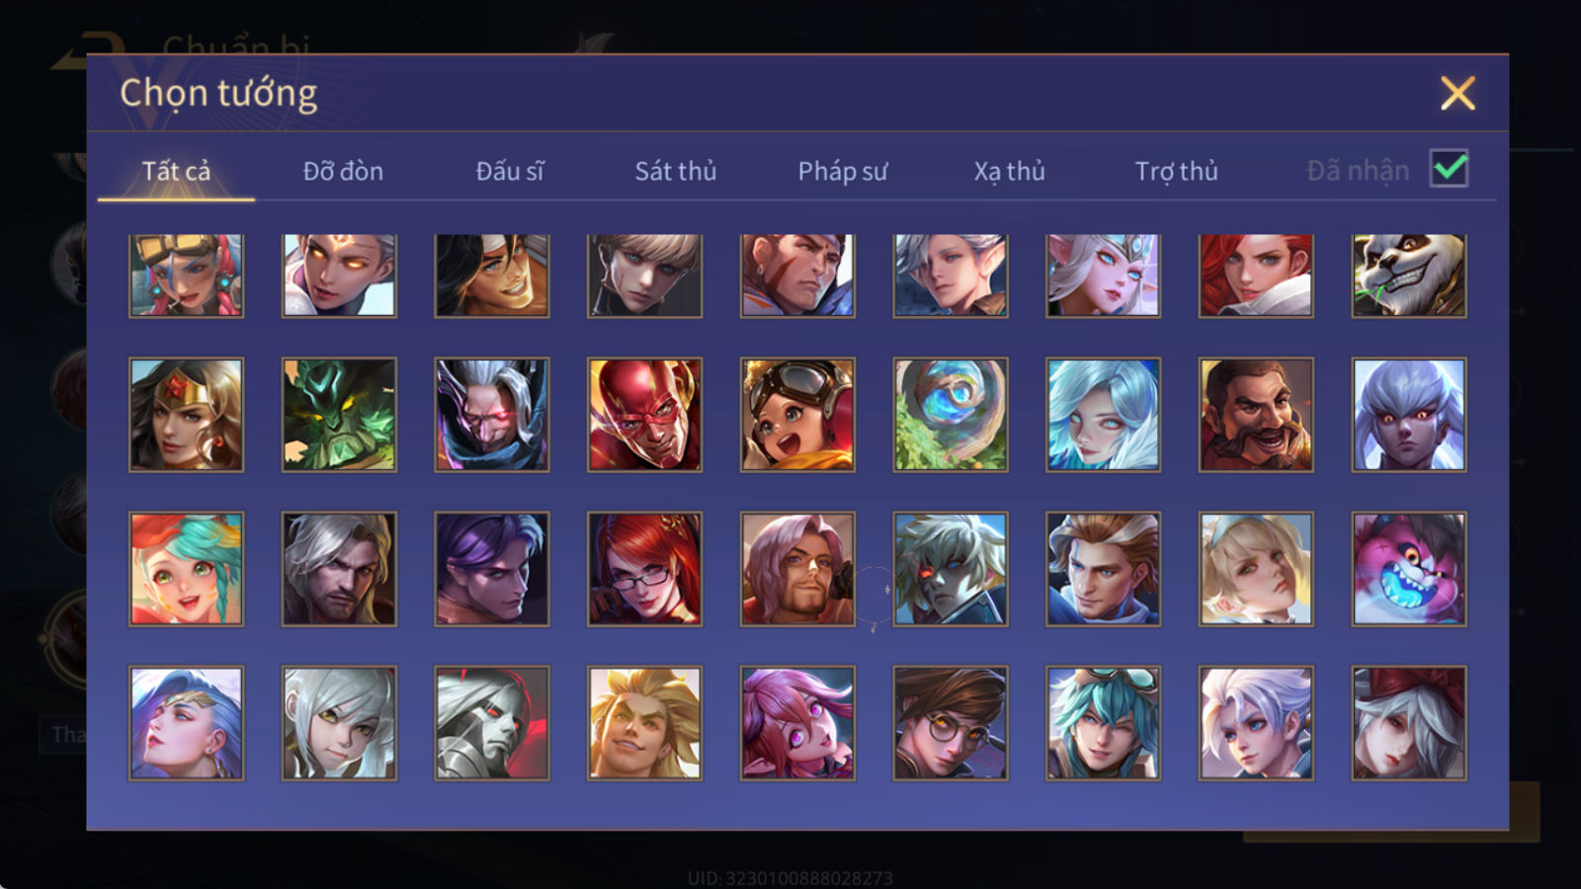Screen dimensions: 1581x889
Task: Open the Sát thủ tab
Action: [x=675, y=171]
